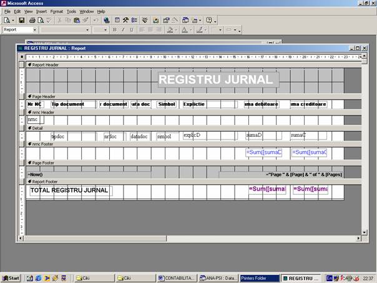This screenshot has height=283, width=377.
Task: Open the Properties sheet icon
Action: tap(166, 21)
